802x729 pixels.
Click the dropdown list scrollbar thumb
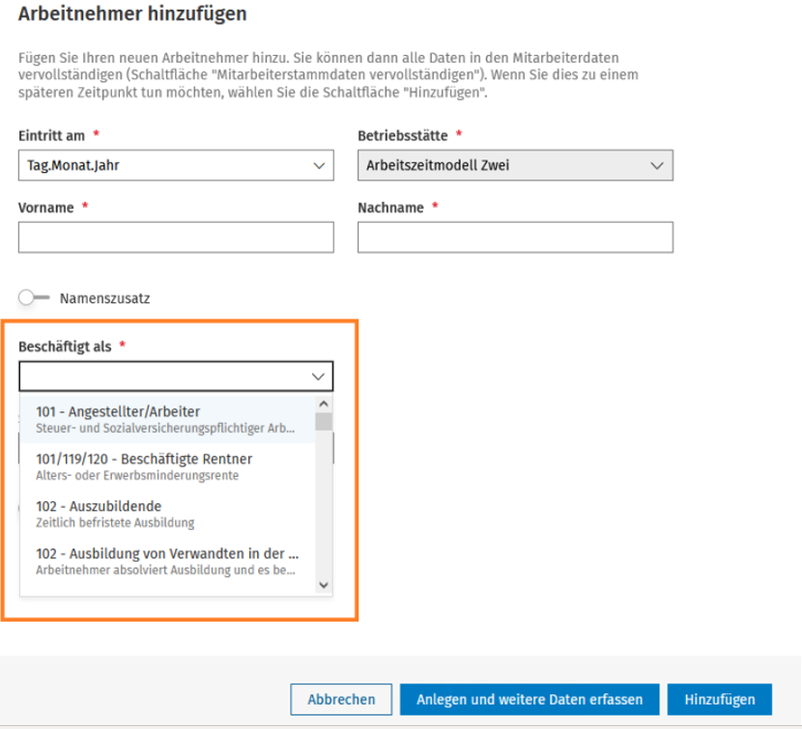[324, 422]
